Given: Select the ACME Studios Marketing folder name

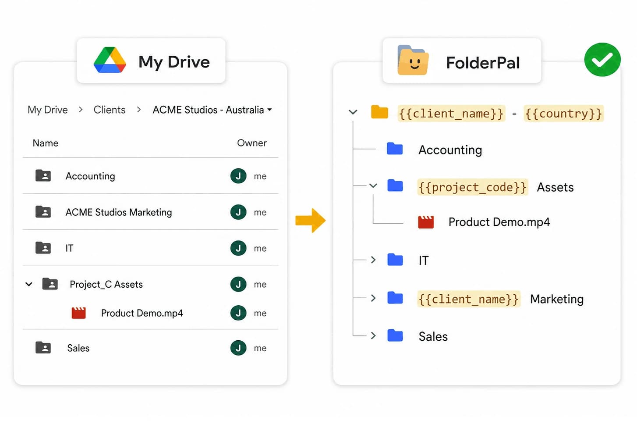Looking at the screenshot, I should [119, 212].
